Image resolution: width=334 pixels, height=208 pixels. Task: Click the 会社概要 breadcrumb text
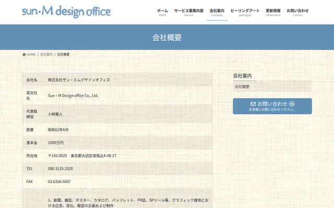coord(63,55)
